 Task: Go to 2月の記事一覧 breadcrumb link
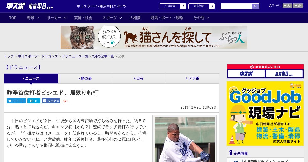point(103,56)
